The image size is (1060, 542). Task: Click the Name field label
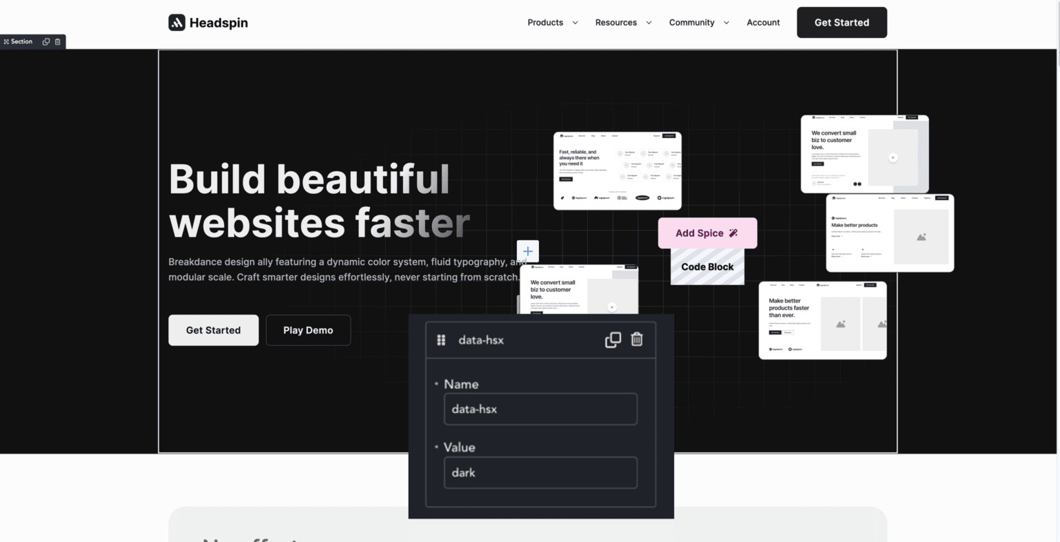[461, 384]
